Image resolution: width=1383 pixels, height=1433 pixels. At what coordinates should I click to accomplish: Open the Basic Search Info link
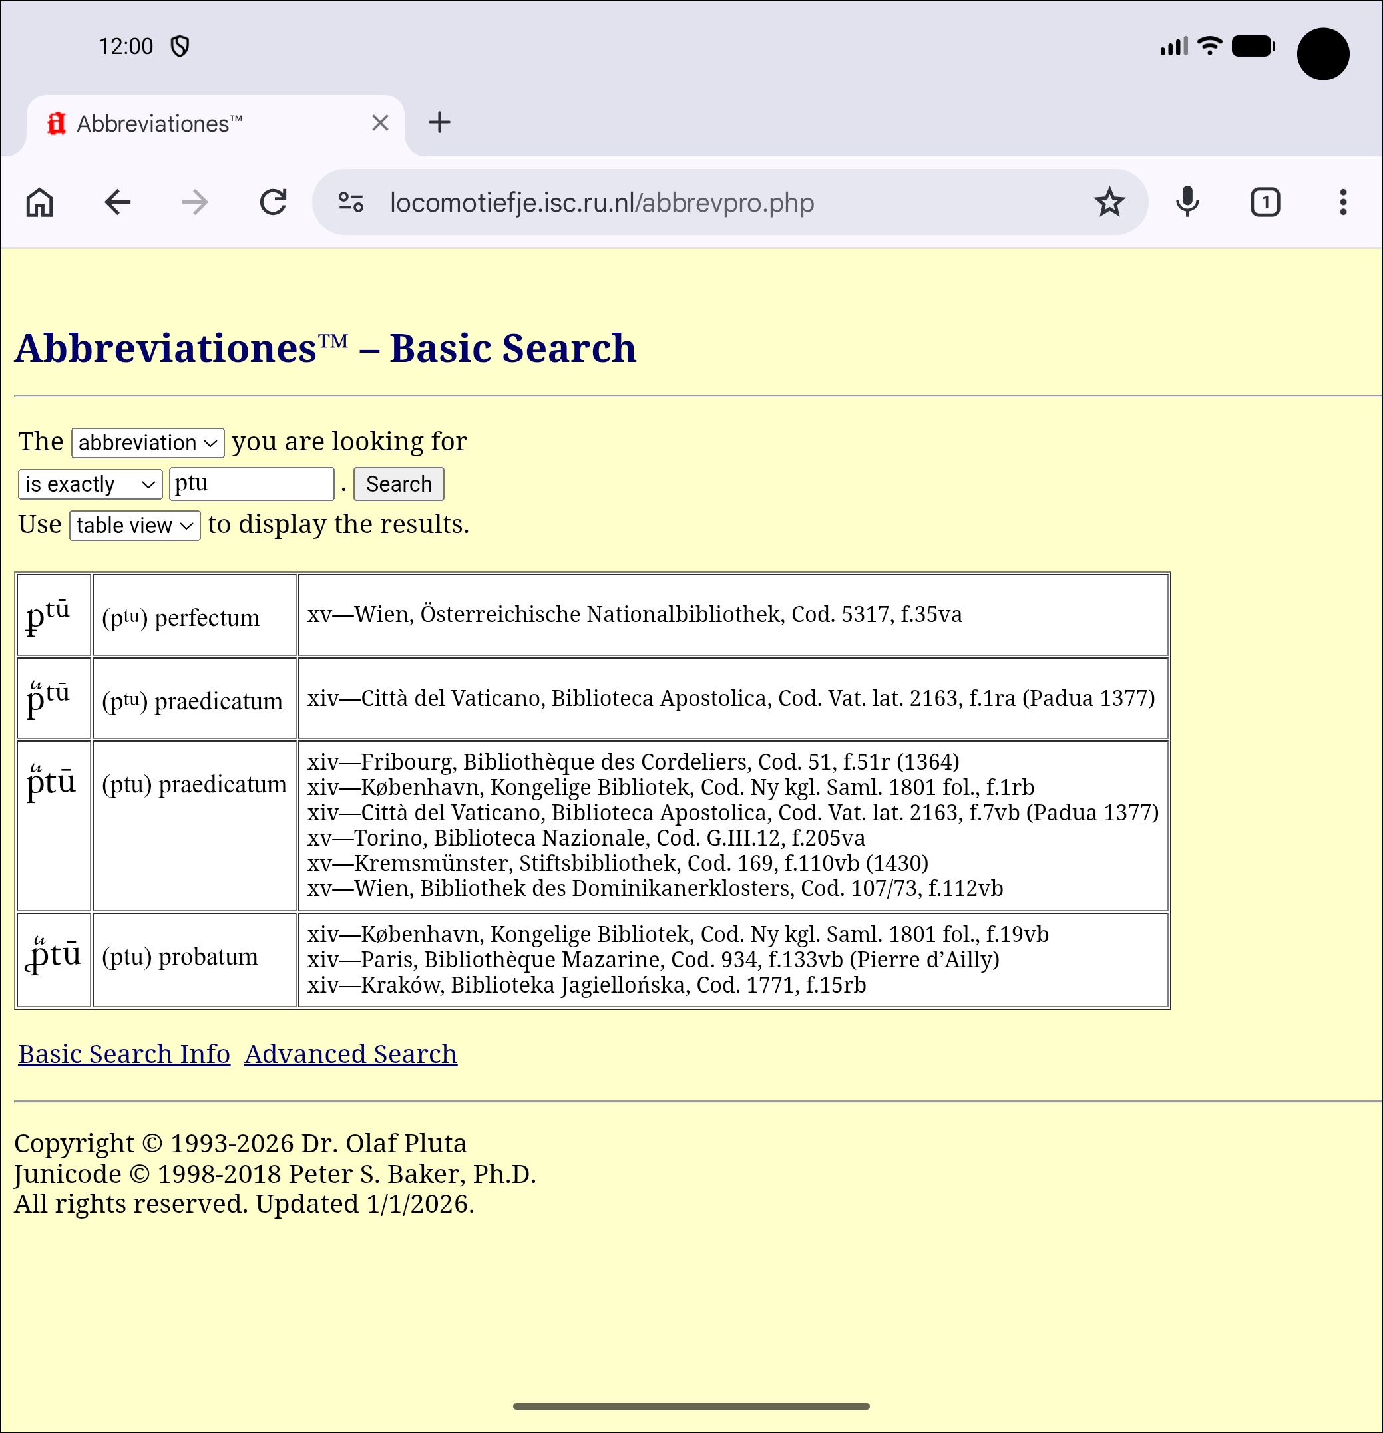124,1054
